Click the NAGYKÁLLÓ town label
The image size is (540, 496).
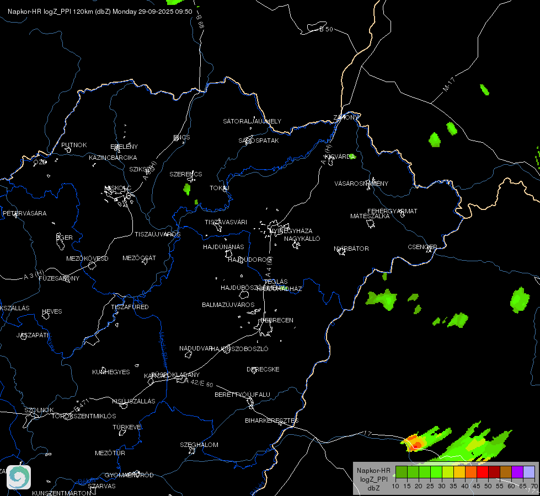pos(302,239)
